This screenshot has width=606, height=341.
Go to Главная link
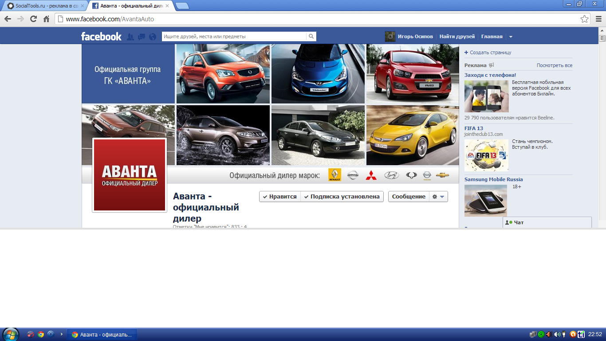pyautogui.click(x=492, y=36)
